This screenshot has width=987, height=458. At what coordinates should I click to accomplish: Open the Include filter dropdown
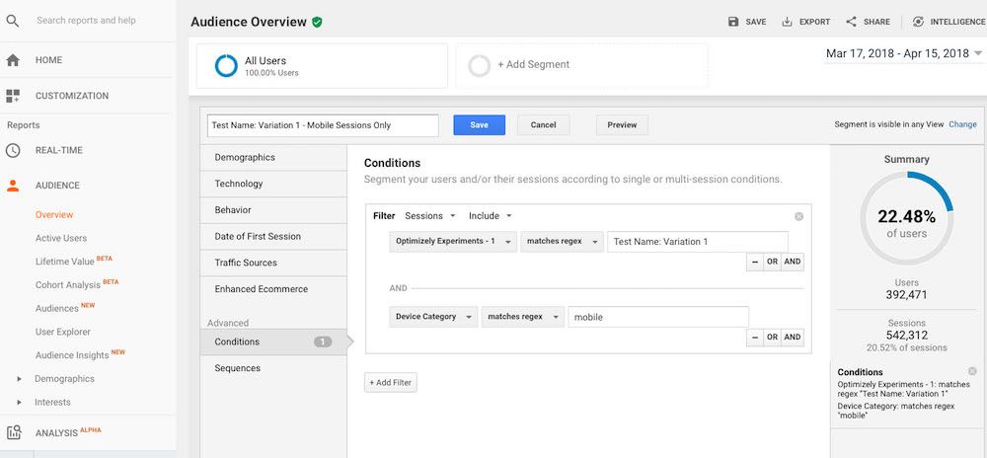tap(491, 216)
